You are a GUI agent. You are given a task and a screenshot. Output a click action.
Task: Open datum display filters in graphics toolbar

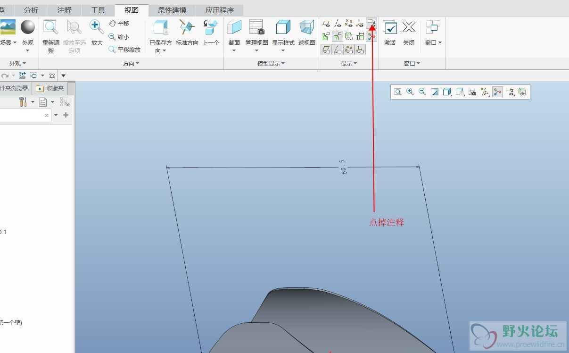(485, 92)
